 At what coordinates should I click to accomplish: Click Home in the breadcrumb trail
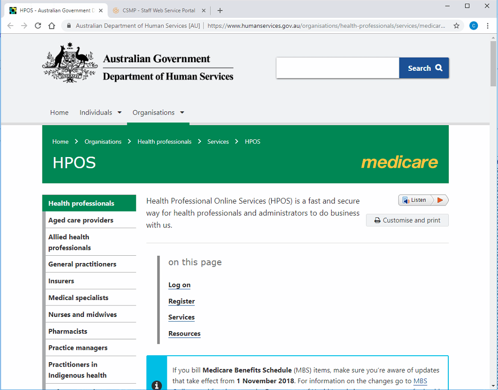click(60, 142)
